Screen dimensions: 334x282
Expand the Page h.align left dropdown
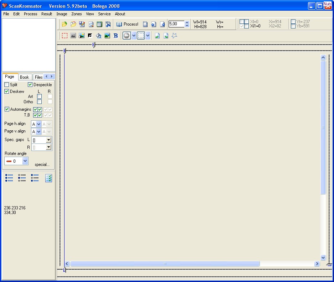coord(39,124)
